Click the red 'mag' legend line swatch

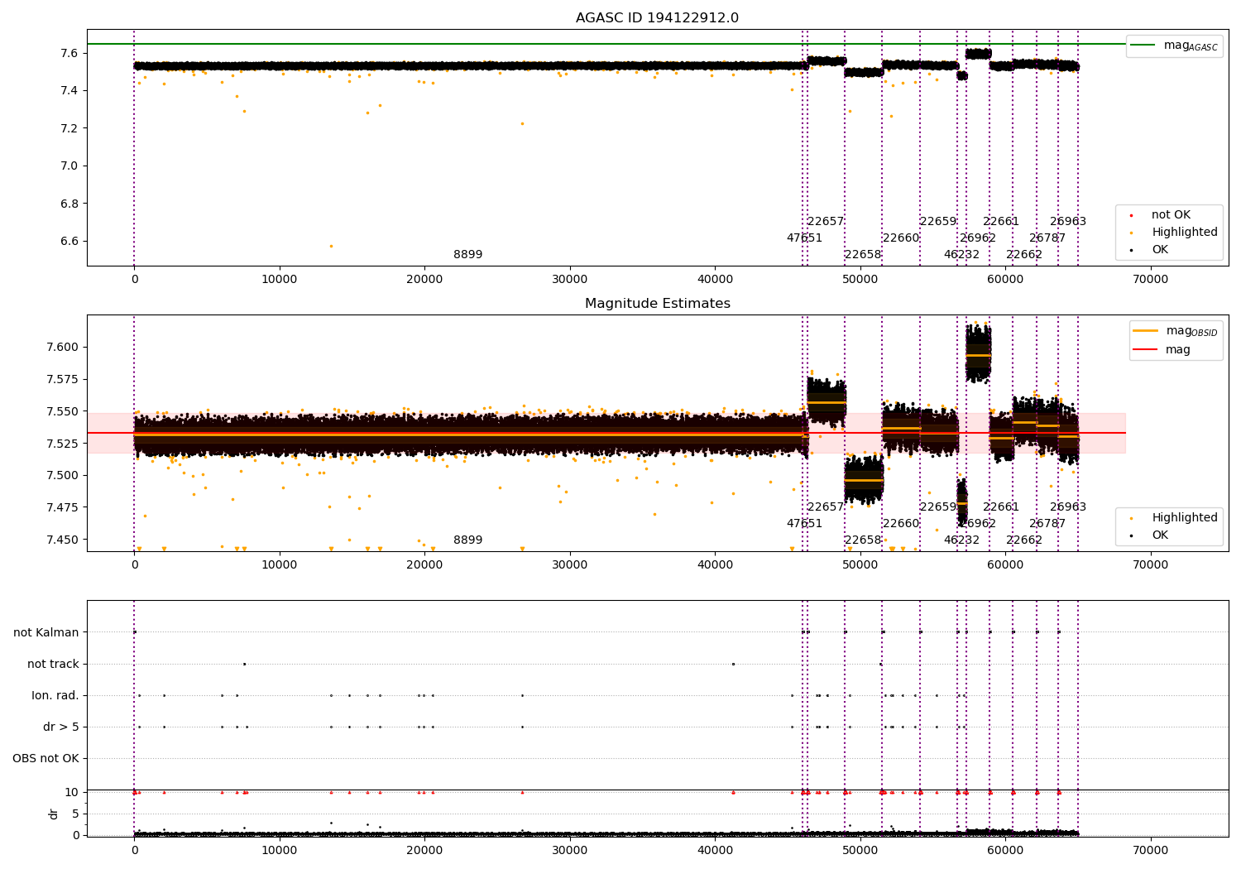(x=1145, y=349)
